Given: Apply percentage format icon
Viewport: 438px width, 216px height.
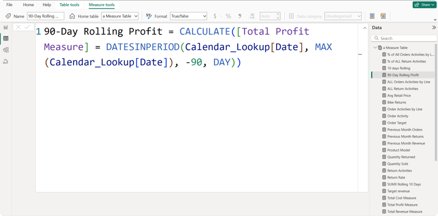Looking at the screenshot, I should click(x=228, y=16).
